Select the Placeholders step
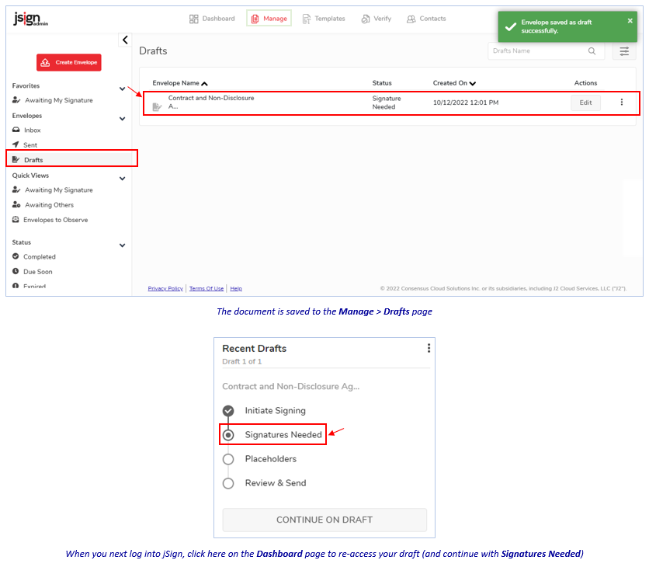This screenshot has width=649, height=567. pyautogui.click(x=259, y=459)
